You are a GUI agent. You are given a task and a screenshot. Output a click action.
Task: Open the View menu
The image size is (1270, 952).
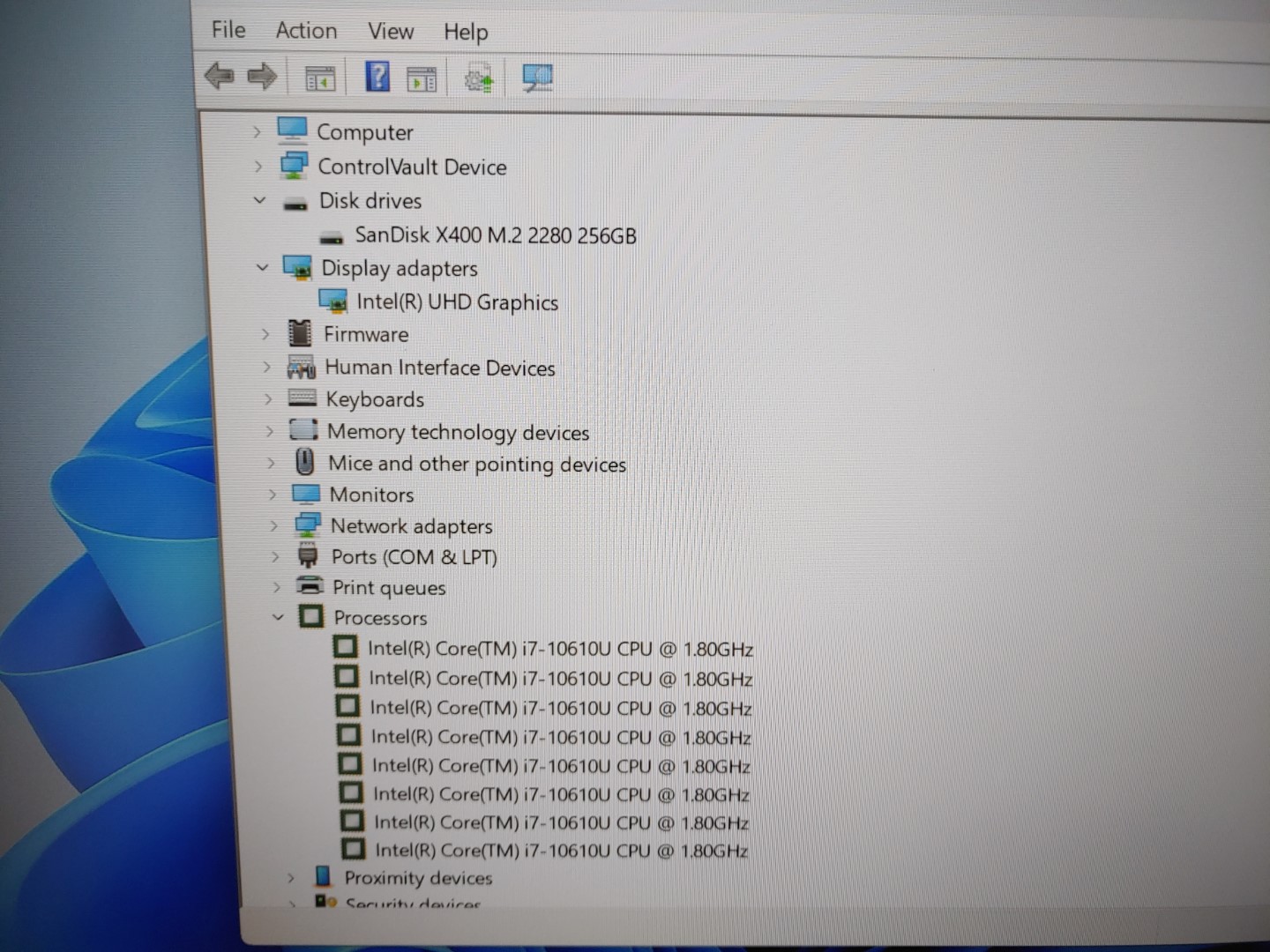point(391,32)
